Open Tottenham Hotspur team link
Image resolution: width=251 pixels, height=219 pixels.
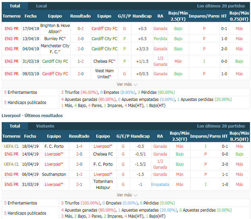103,184
